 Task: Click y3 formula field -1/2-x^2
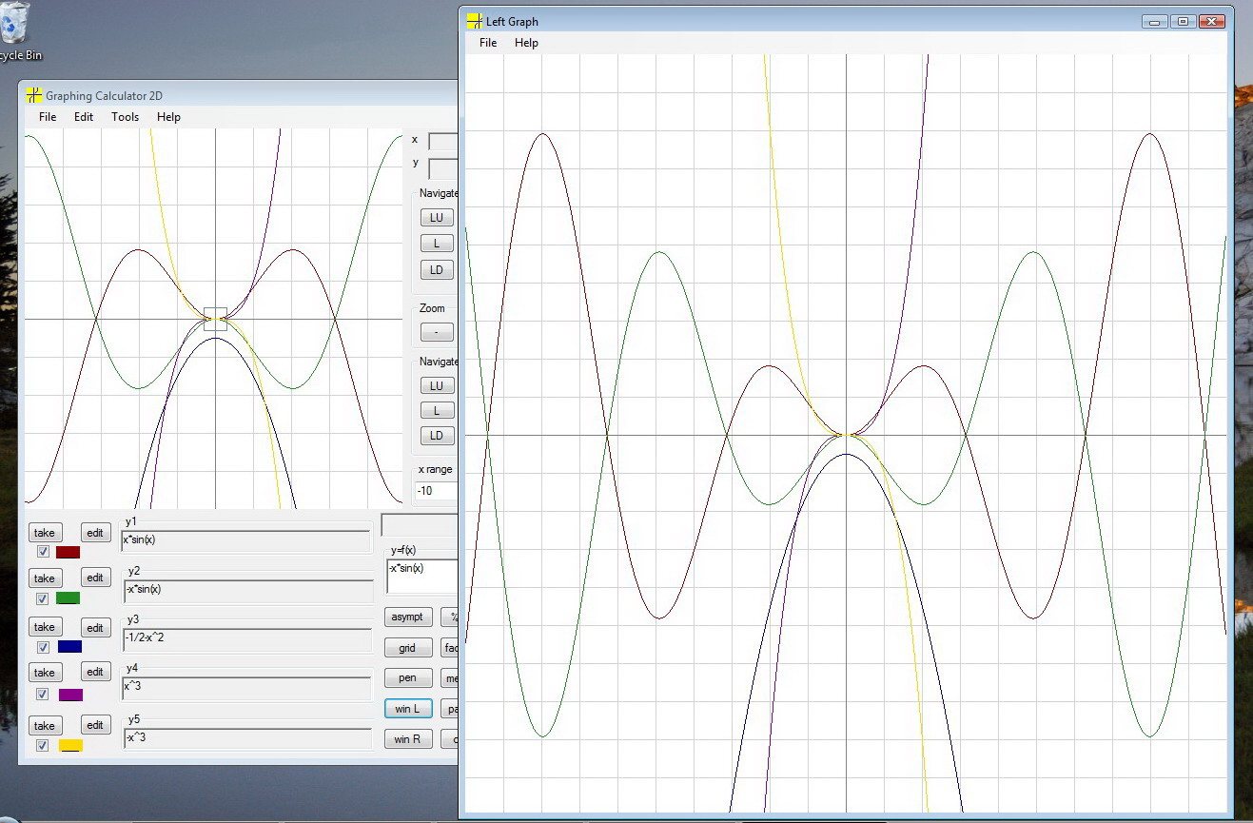[246, 638]
